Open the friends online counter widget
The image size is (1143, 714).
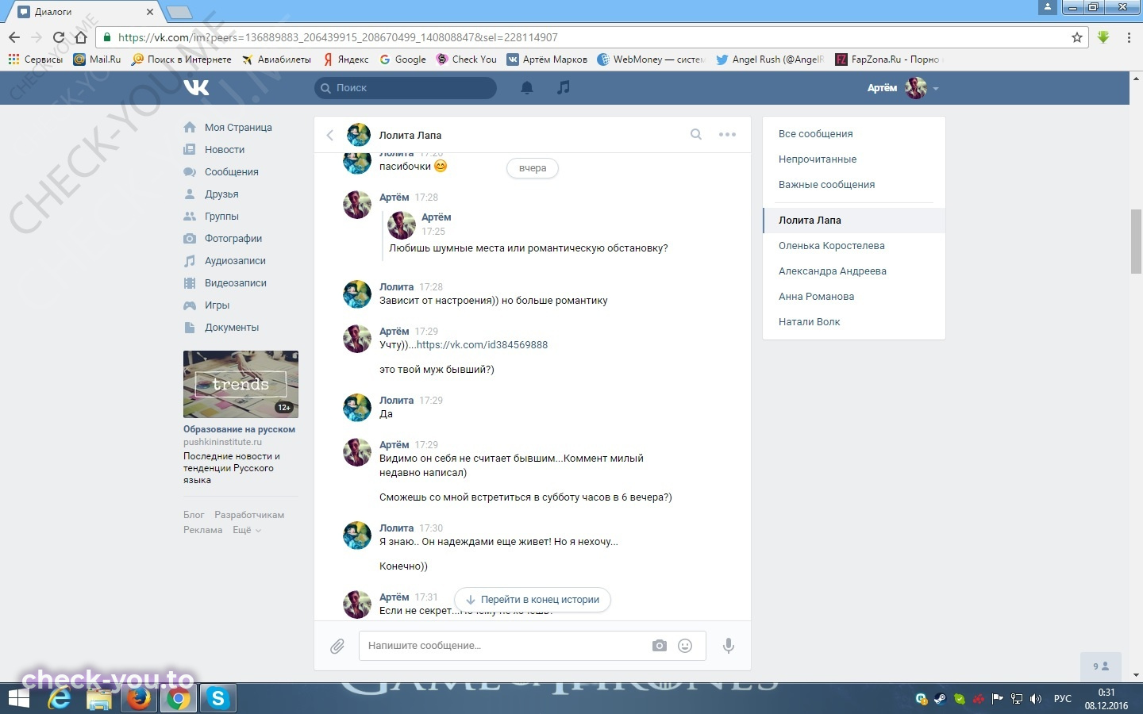tap(1101, 666)
